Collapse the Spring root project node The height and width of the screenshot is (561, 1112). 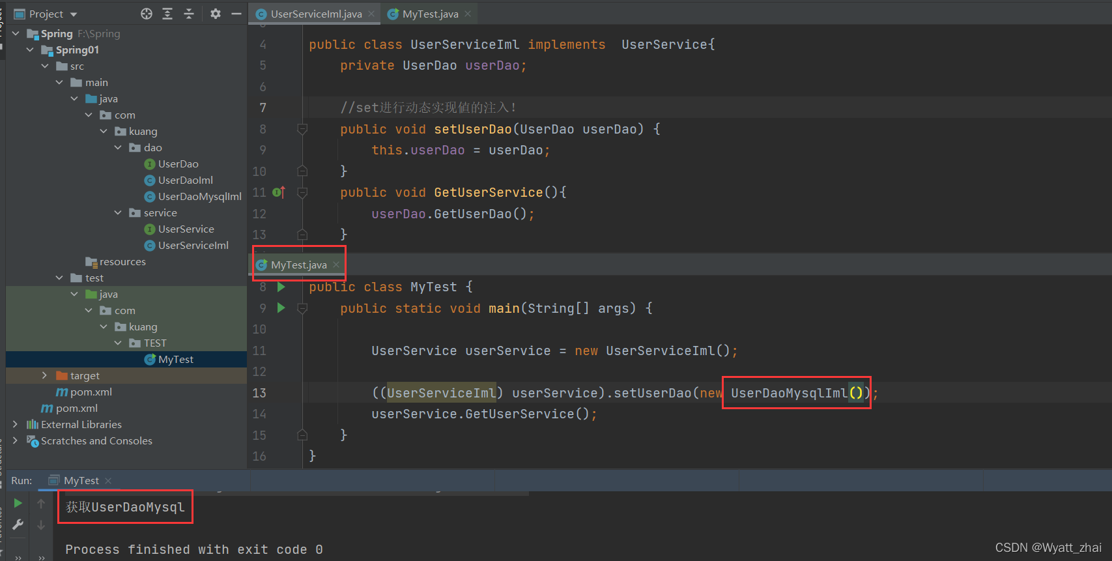click(16, 33)
